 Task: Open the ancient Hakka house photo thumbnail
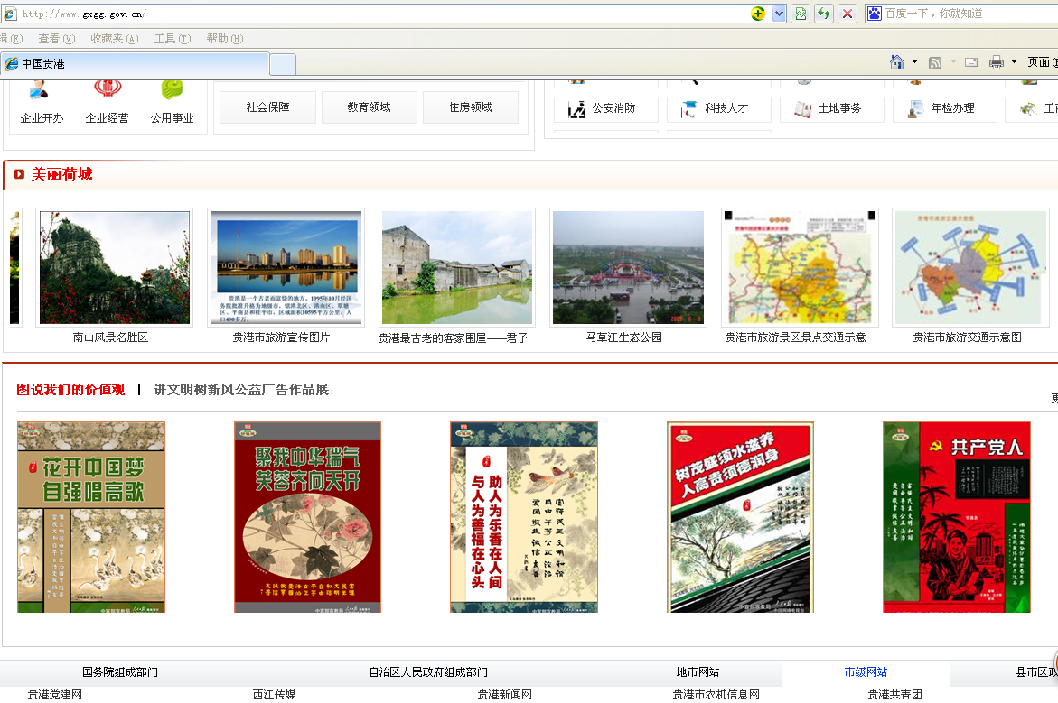point(457,268)
